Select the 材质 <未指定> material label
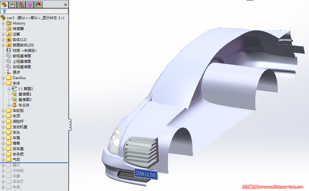This screenshot has width=309, height=191. tap(25, 50)
